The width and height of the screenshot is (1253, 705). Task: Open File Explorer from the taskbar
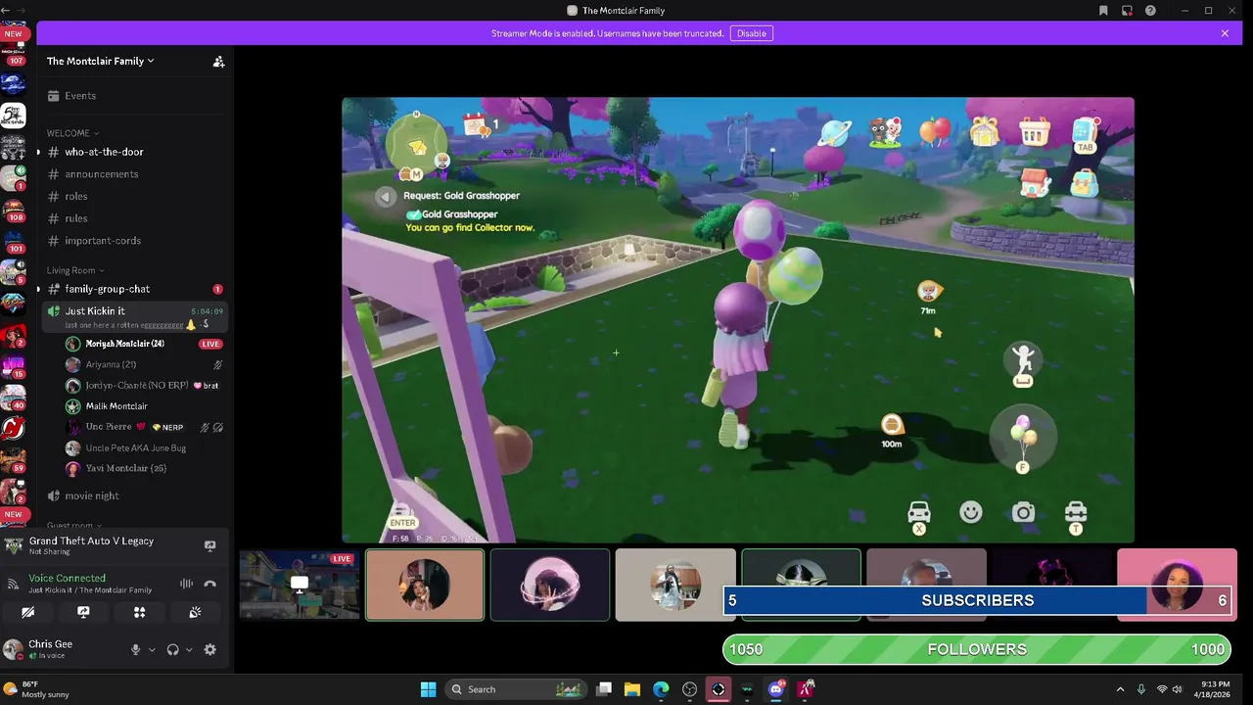[x=632, y=689]
